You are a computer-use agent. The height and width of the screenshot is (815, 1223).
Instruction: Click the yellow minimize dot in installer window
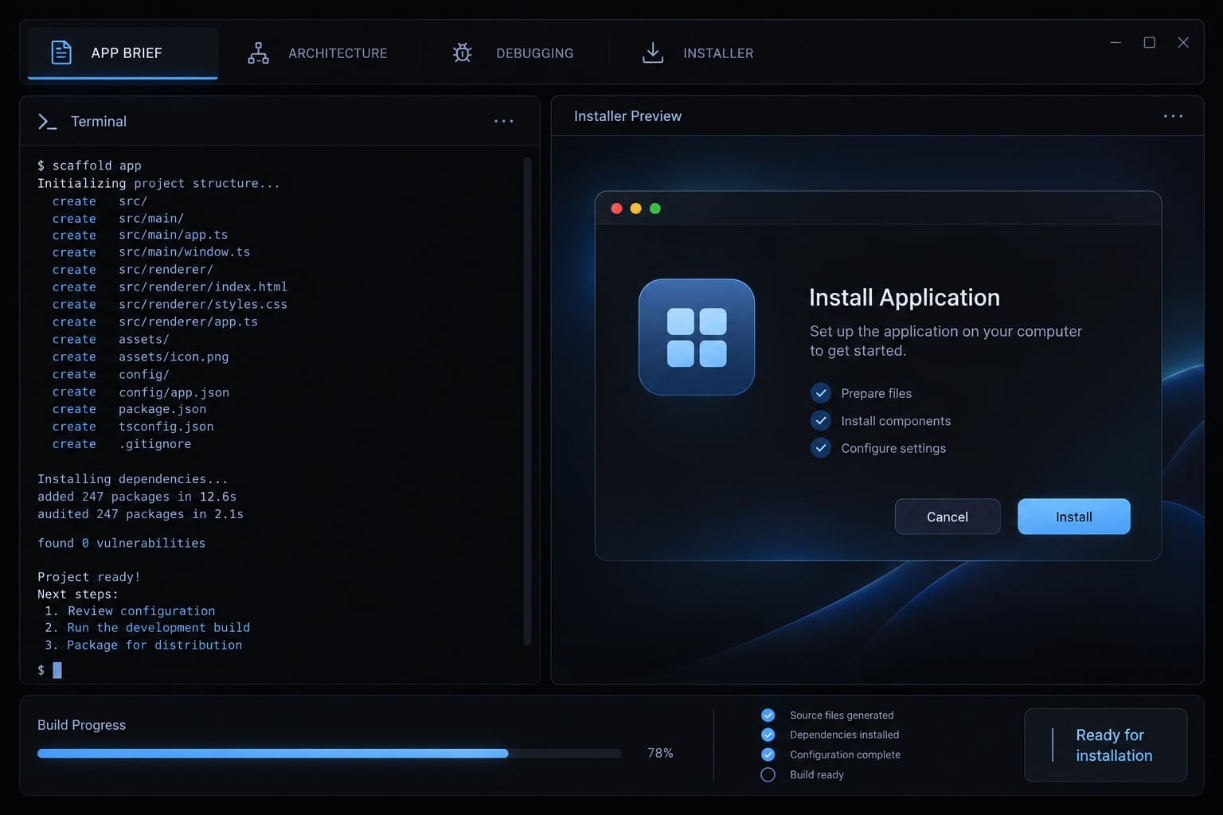click(x=635, y=209)
